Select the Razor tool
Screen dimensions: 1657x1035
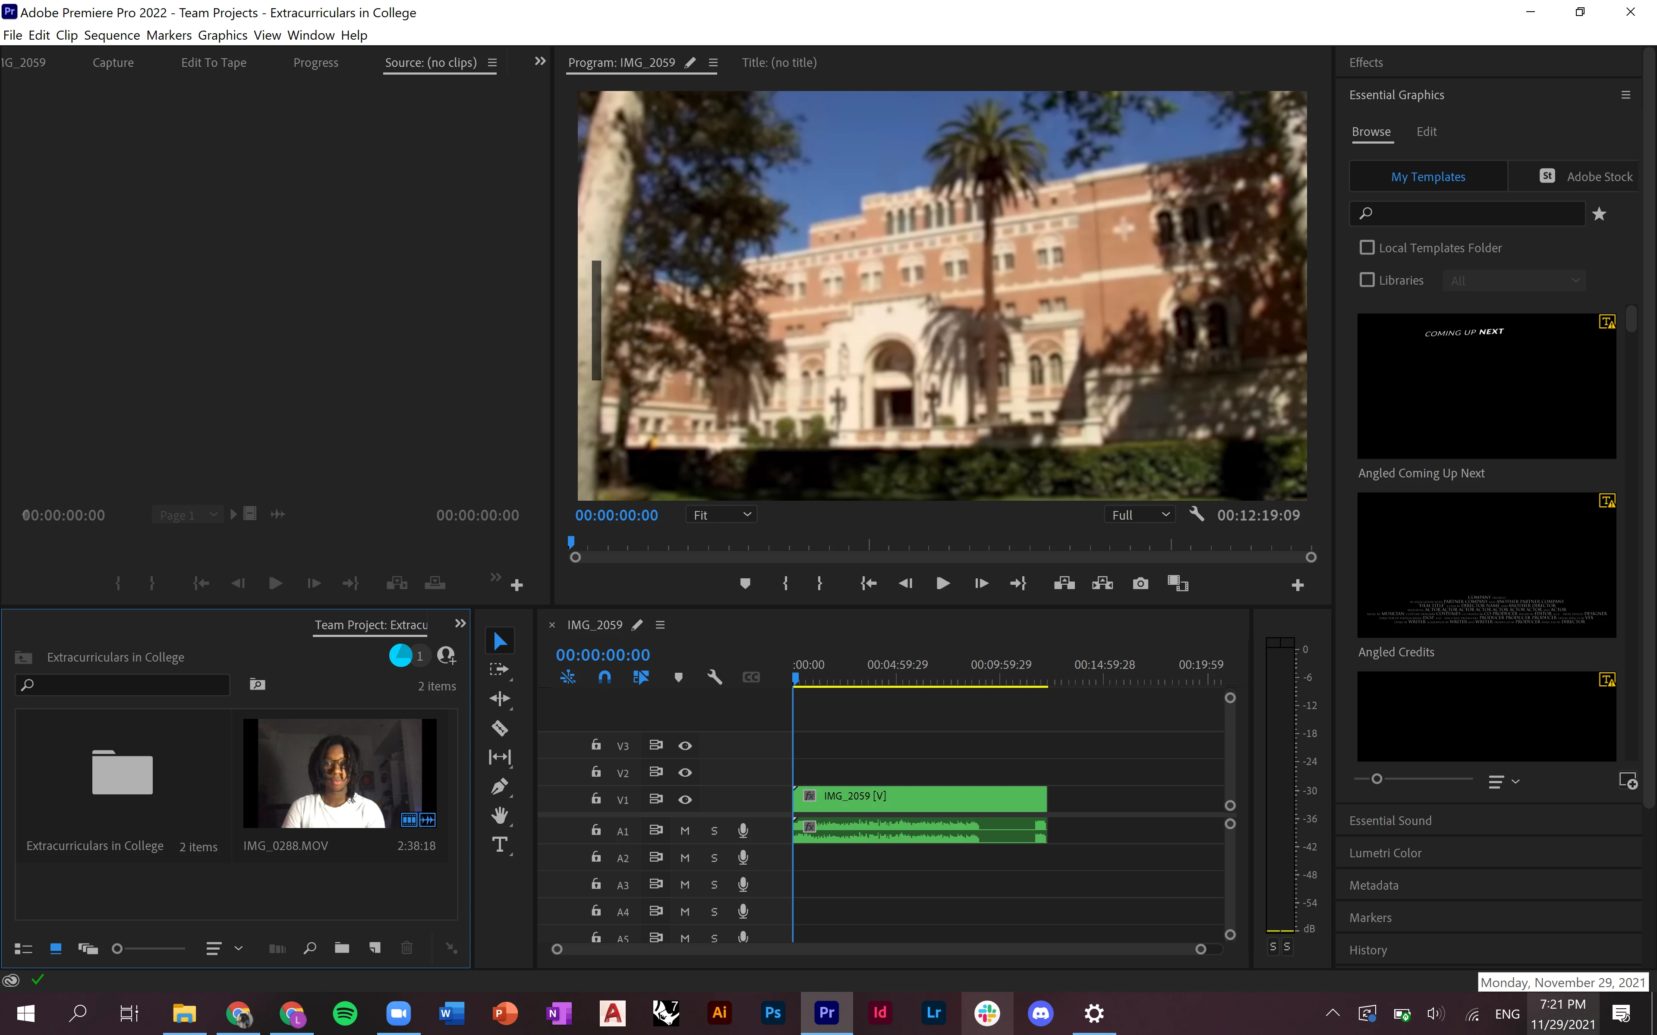coord(500,728)
